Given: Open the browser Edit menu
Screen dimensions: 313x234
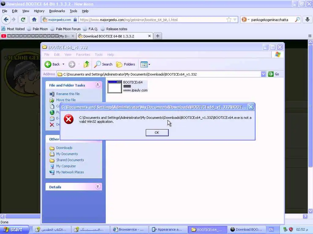Looking at the screenshot, I should click(x=15, y=11).
